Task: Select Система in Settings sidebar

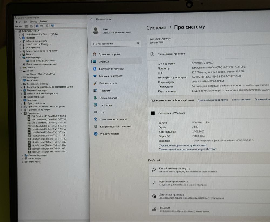Action: pos(116,61)
